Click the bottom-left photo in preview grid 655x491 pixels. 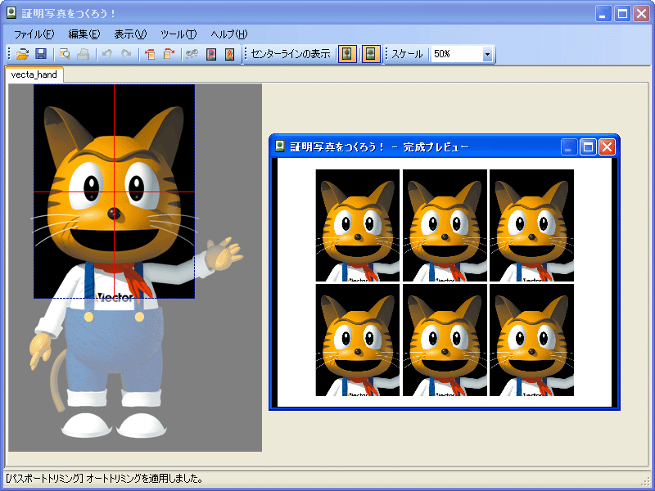coord(358,340)
